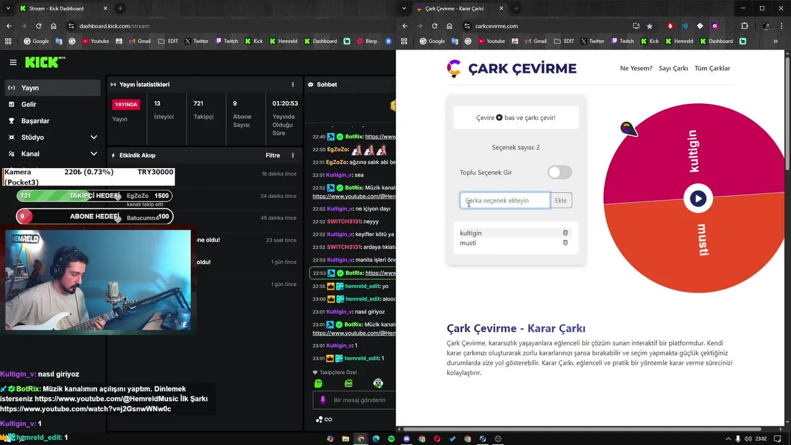
Task: Click the musti segment of the wheel
Action: 703,240
